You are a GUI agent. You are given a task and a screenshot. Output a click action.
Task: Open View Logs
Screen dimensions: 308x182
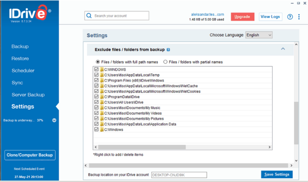(x=270, y=17)
